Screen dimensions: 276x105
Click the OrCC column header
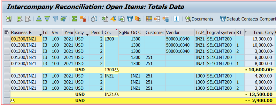pyautogui.click(x=137, y=33)
